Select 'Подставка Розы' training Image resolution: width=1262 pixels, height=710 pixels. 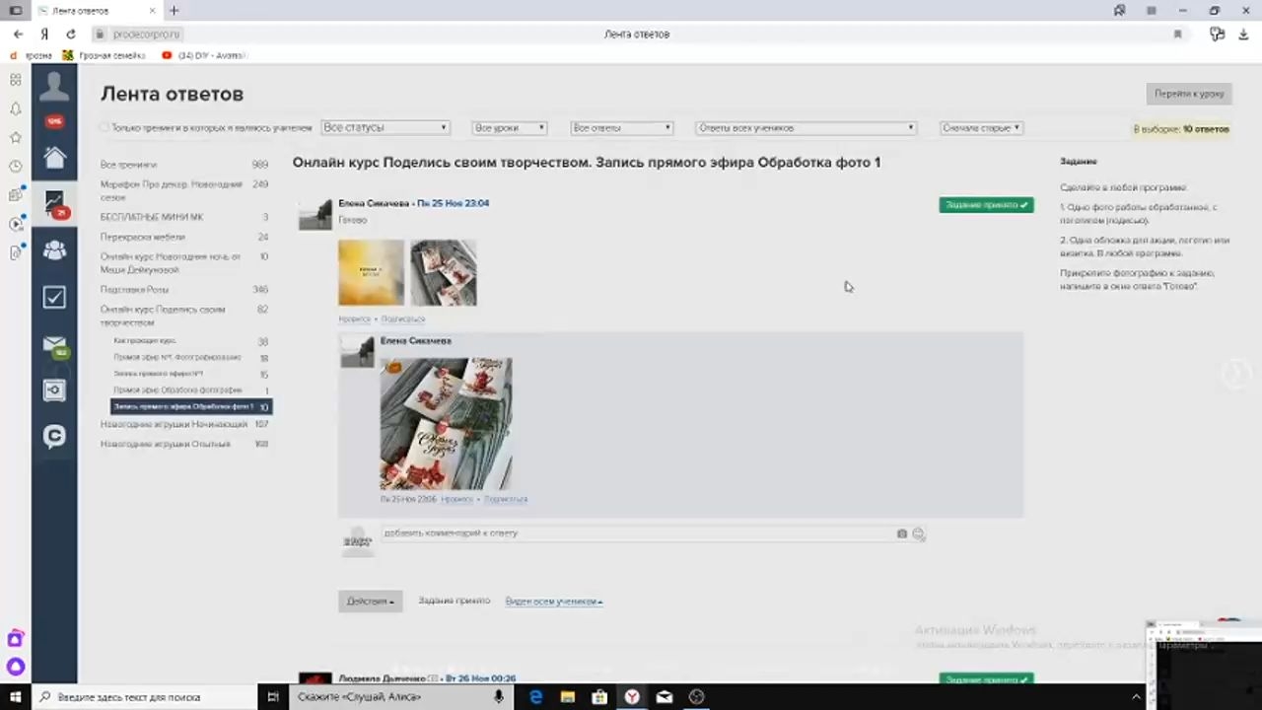tap(134, 289)
